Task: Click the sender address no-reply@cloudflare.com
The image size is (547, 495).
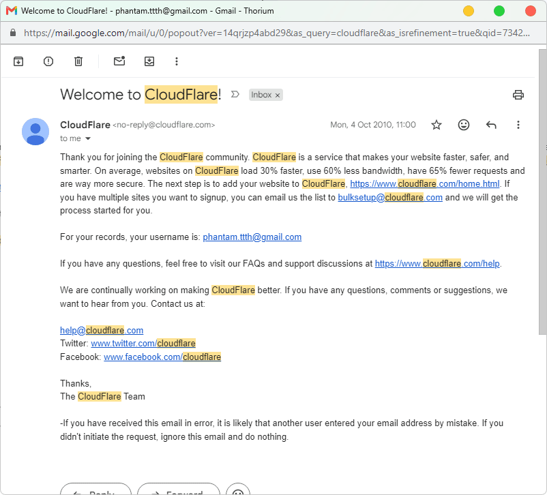Action: [164, 125]
